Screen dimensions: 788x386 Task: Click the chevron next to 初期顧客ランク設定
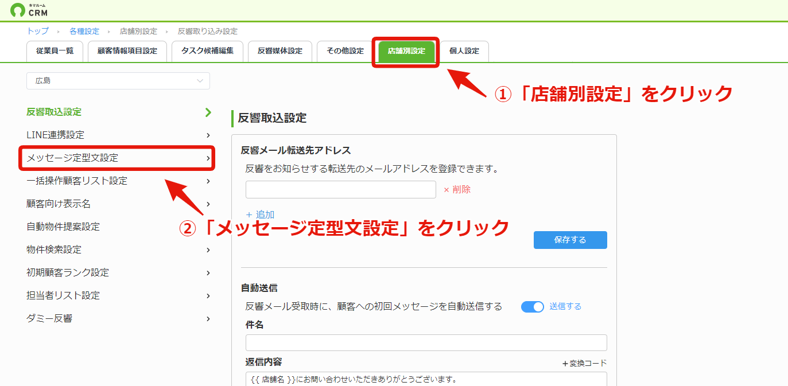point(208,272)
